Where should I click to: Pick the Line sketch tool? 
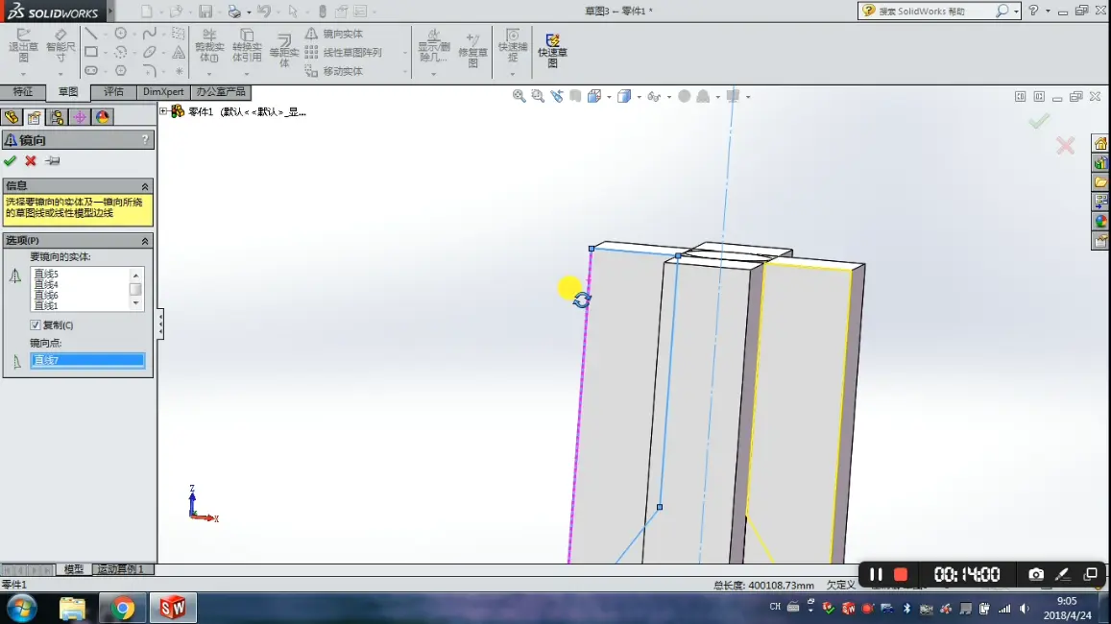click(90, 34)
